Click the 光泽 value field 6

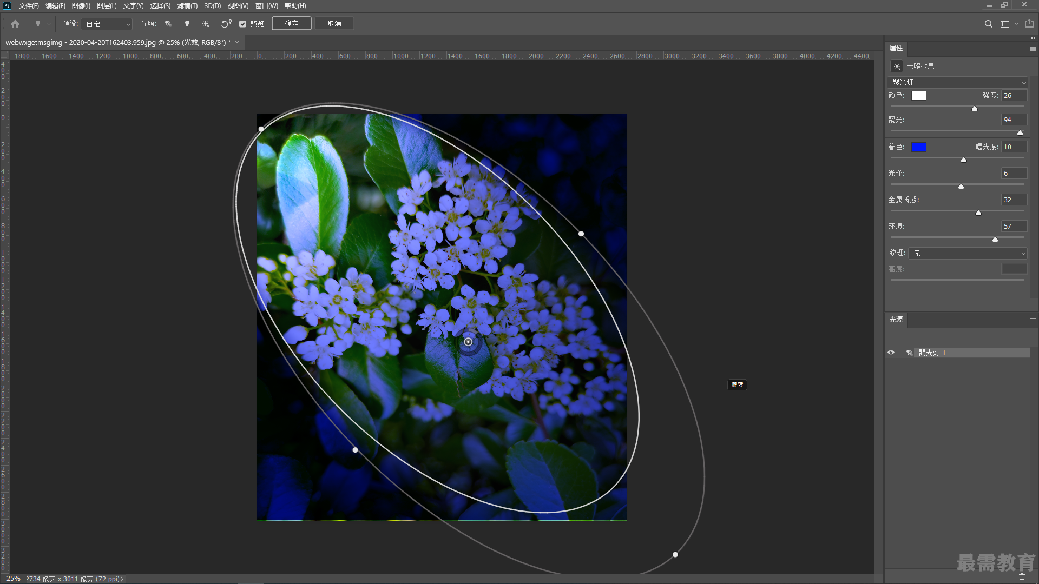click(1014, 174)
